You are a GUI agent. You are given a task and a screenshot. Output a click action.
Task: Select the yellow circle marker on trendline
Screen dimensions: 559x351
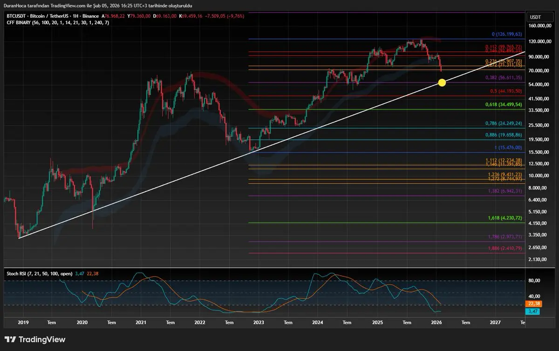tap(442, 82)
